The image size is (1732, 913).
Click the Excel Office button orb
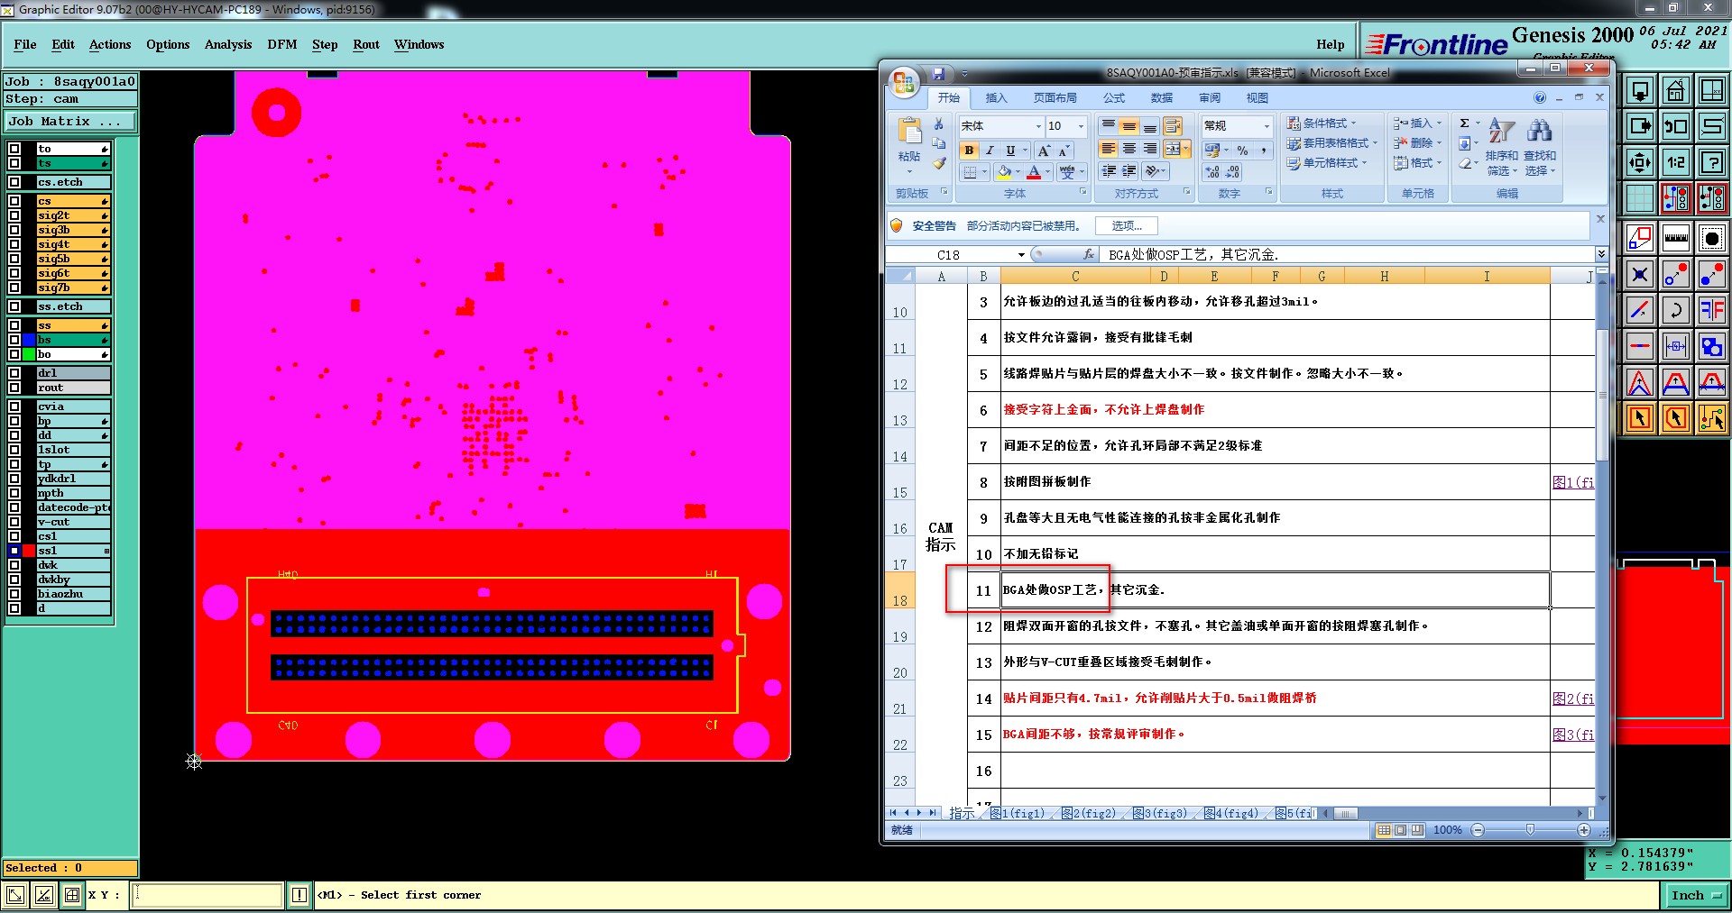click(904, 83)
